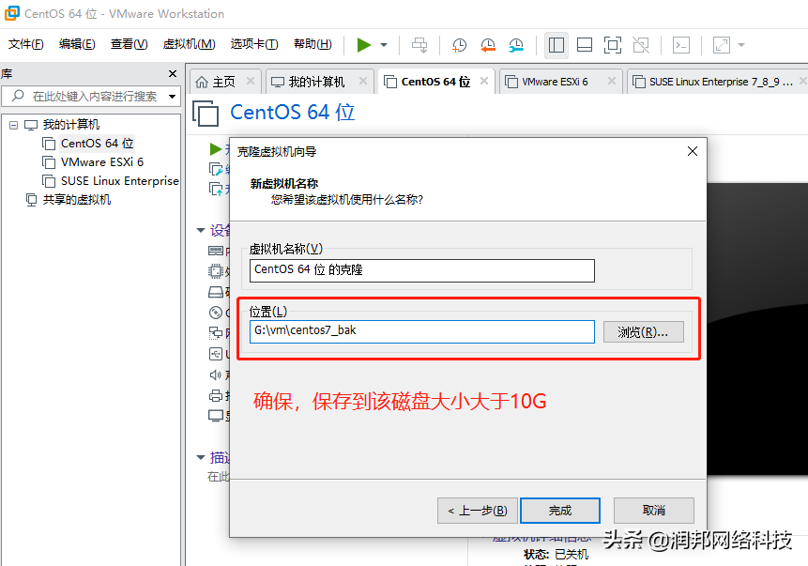Screen dimensions: 808x566
Task: Enter full screen mode icon
Action: [x=612, y=45]
